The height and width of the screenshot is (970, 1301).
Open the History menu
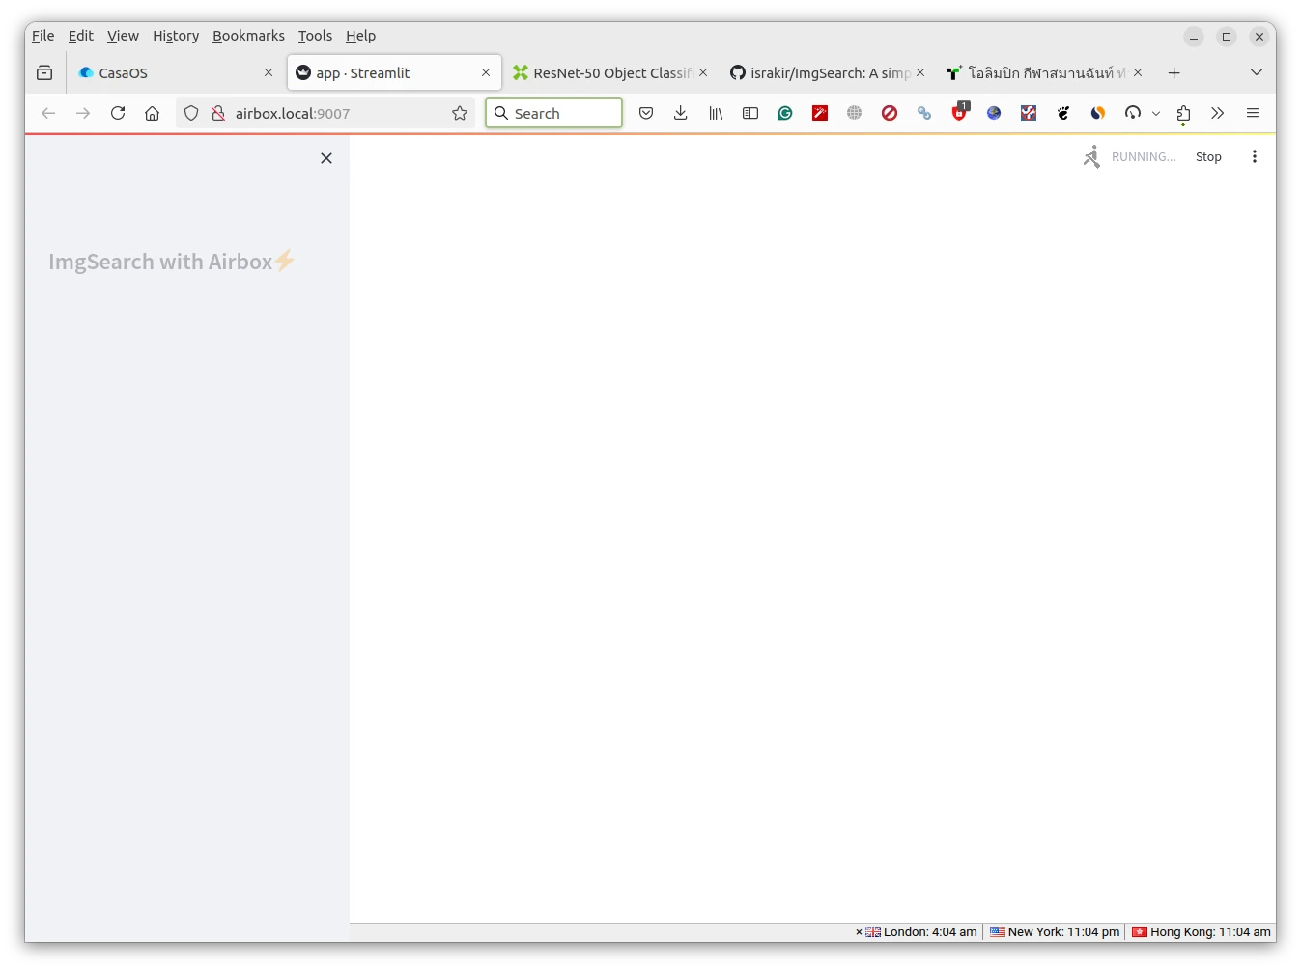tap(176, 36)
